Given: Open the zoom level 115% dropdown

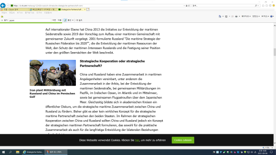Looking at the screenshot, I should point(268,148).
